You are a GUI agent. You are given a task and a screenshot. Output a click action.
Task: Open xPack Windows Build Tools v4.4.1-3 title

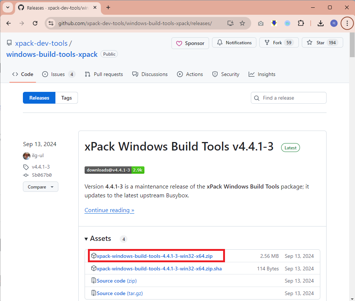pyautogui.click(x=179, y=146)
